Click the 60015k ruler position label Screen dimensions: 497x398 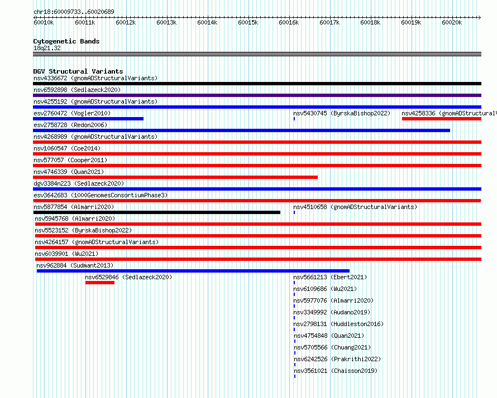coord(248,22)
